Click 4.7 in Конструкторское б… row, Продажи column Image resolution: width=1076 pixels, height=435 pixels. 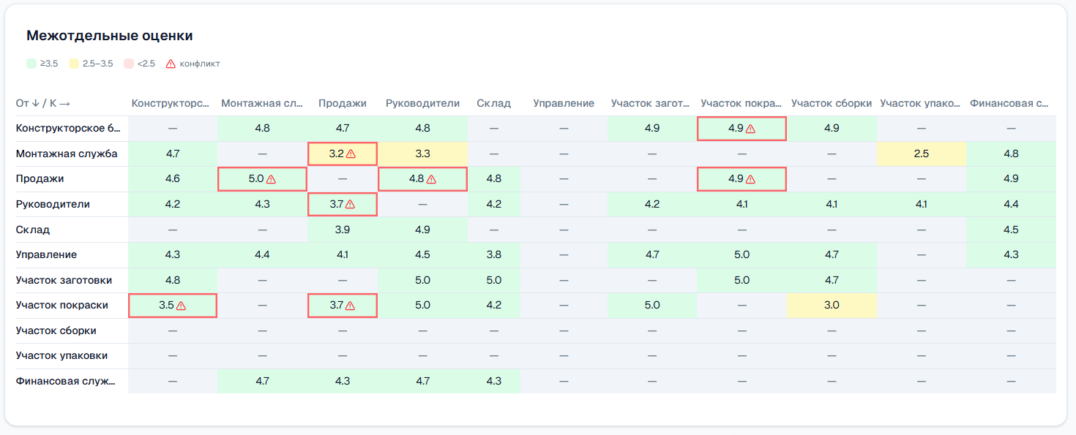[x=343, y=129]
